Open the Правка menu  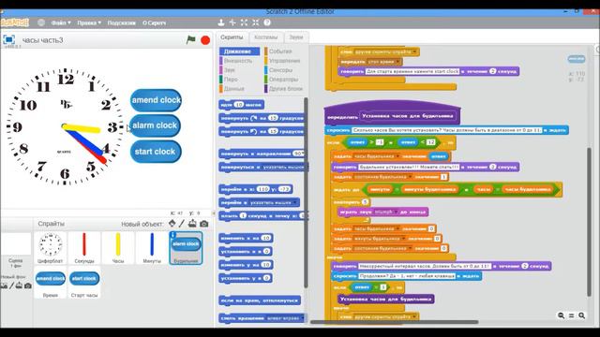tap(89, 22)
